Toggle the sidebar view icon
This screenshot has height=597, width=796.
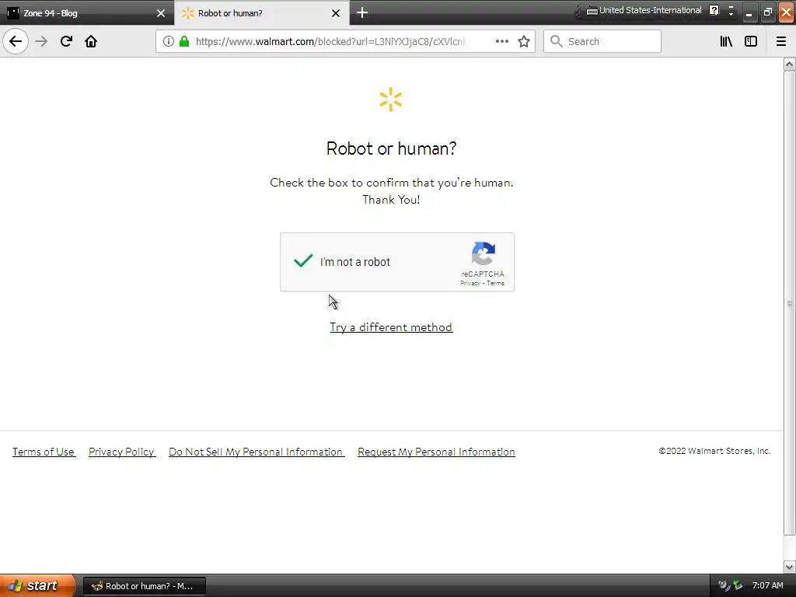[751, 41]
